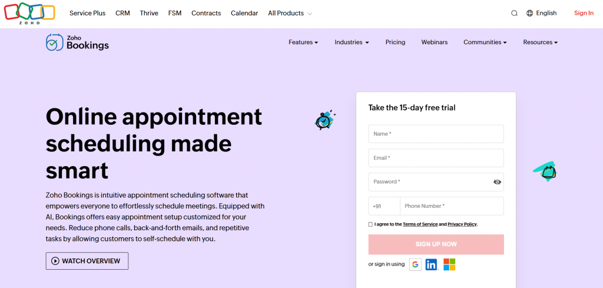Click the globe language icon
Image resolution: width=603 pixels, height=288 pixels.
[529, 13]
